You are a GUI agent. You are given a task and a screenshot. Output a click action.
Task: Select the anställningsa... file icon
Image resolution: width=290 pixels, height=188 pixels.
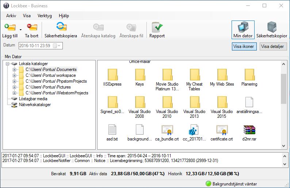249,102
